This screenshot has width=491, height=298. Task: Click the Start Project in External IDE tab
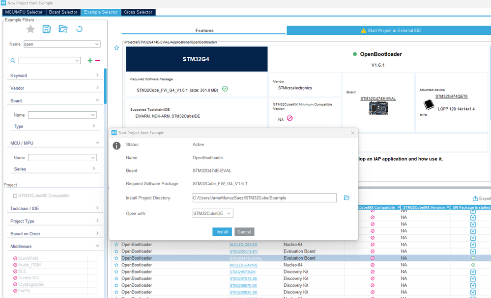pyautogui.click(x=389, y=30)
